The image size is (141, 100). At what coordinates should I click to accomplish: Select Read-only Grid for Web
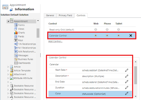pos(96,30)
